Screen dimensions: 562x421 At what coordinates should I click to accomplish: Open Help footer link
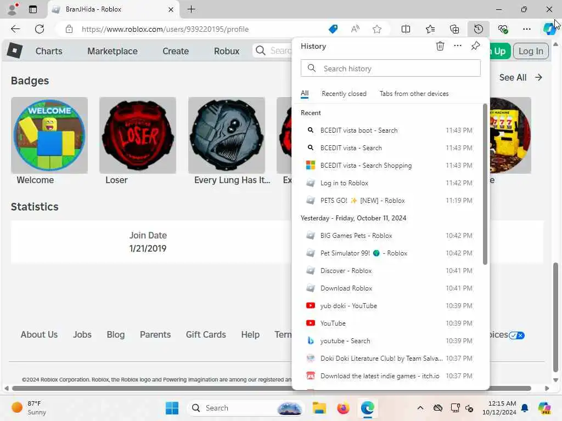pos(250,334)
